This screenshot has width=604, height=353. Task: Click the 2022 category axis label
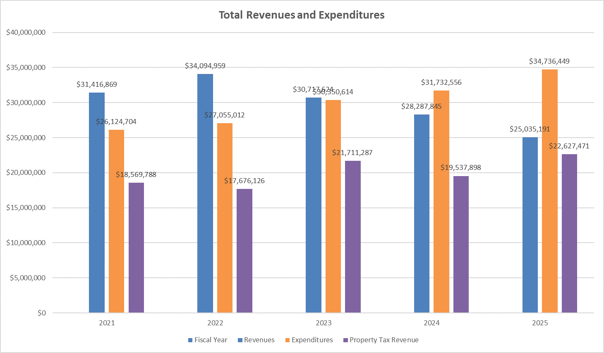pos(215,323)
